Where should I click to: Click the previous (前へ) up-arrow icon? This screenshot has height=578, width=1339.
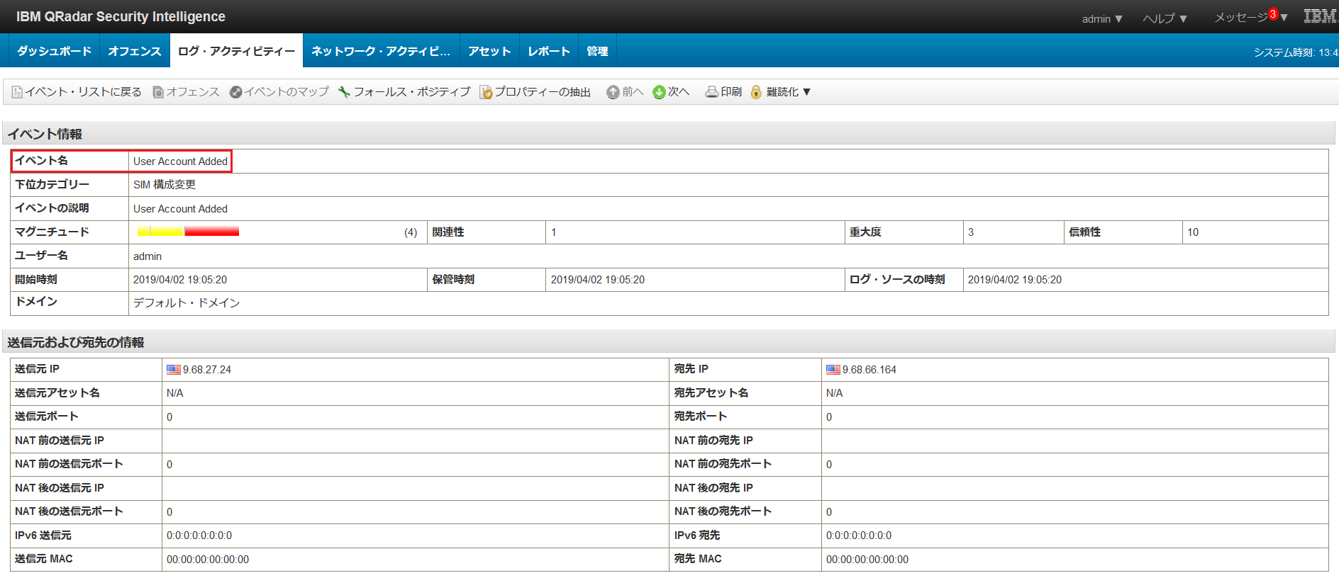coord(613,92)
